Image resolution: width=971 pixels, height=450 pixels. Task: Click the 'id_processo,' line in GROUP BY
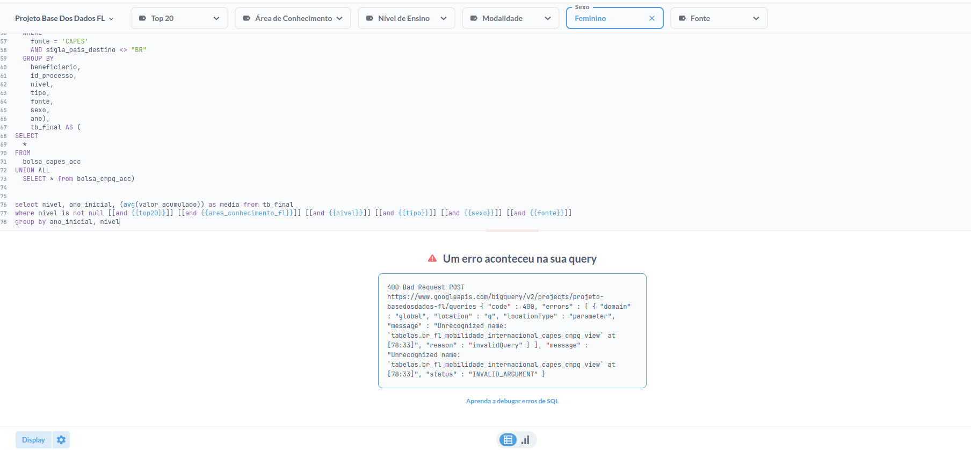[53, 76]
